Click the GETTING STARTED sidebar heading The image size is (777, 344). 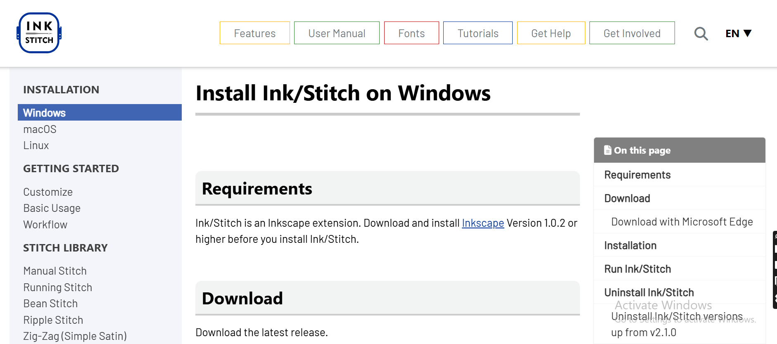coord(71,168)
